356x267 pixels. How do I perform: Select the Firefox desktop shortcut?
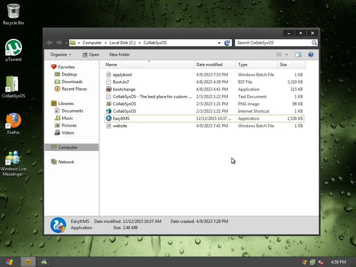click(14, 123)
